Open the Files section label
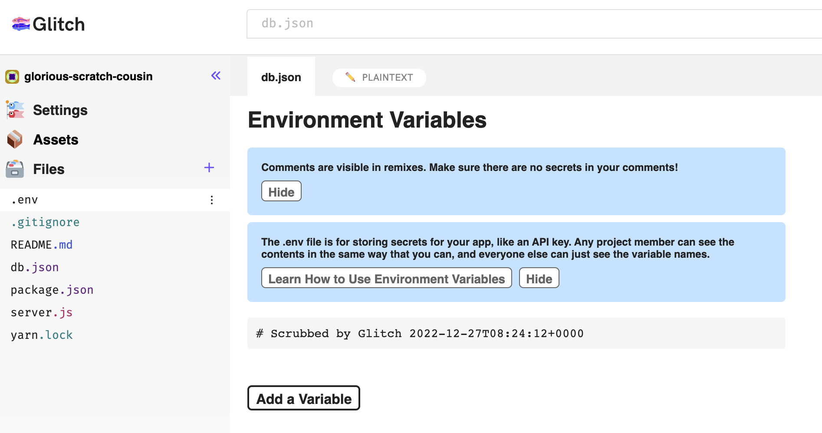 (x=49, y=169)
